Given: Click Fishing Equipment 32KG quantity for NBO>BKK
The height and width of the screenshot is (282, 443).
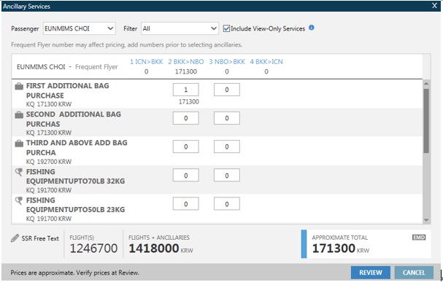Looking at the screenshot, I should (x=227, y=176).
